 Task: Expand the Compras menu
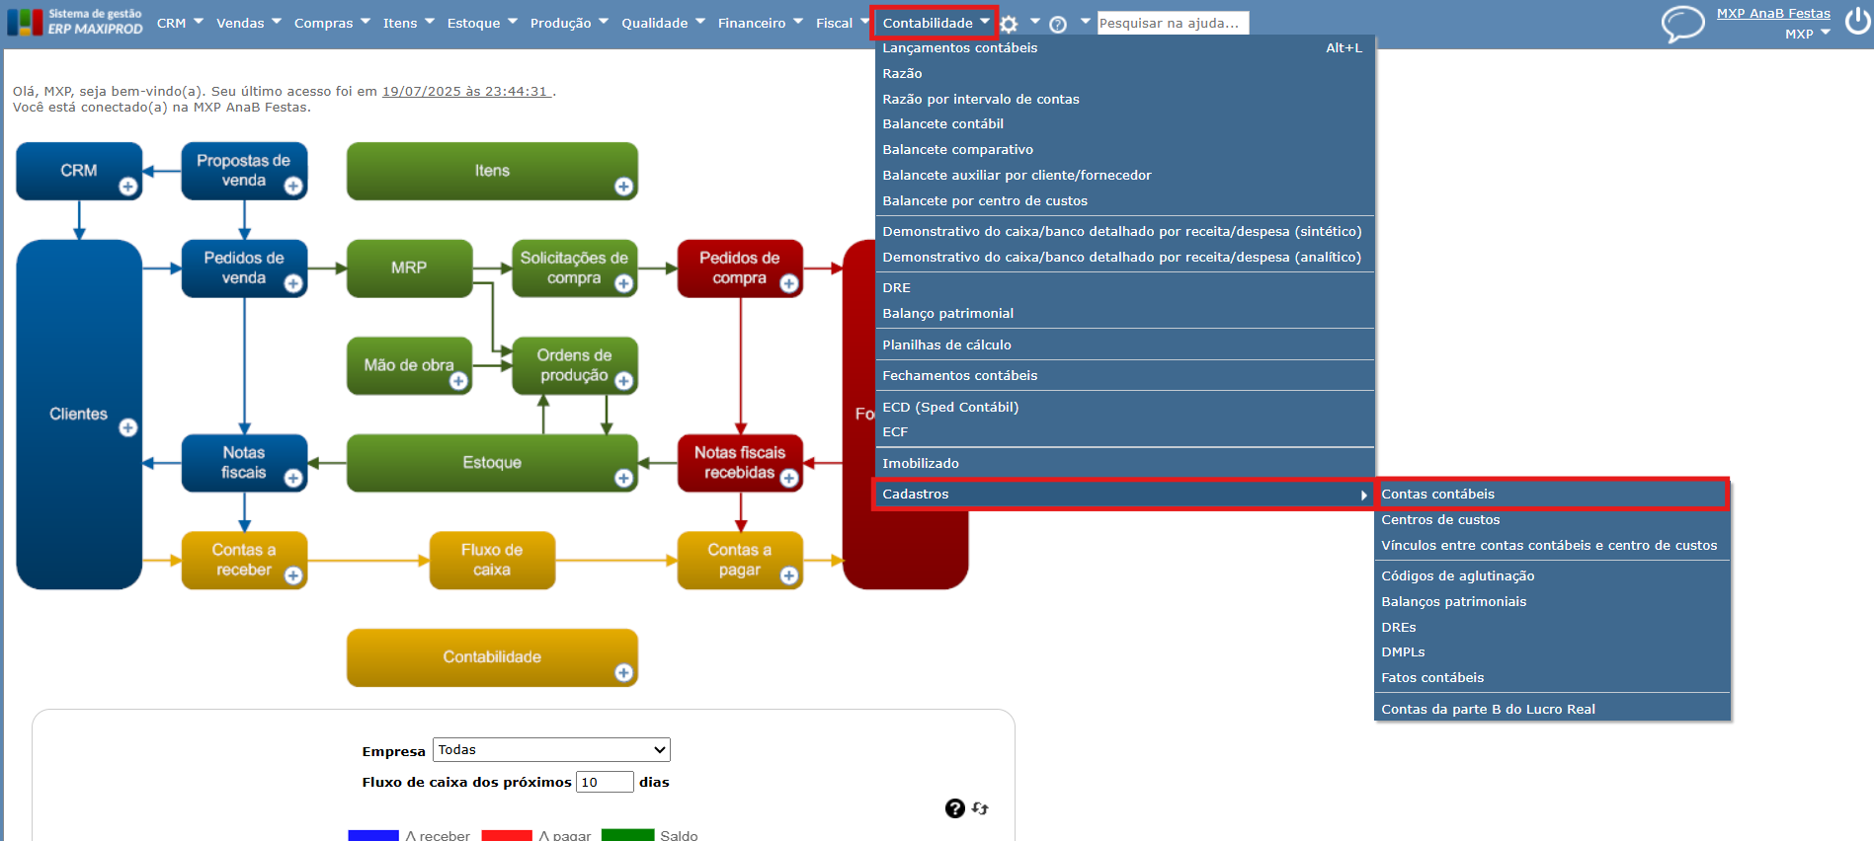(332, 23)
